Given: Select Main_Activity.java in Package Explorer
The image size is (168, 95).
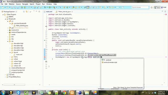Looking at the screenshot, I should pos(22,26).
